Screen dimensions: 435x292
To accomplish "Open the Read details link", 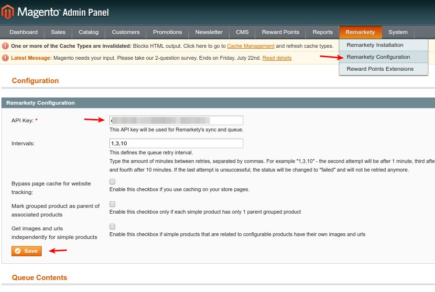I will click(x=277, y=58).
